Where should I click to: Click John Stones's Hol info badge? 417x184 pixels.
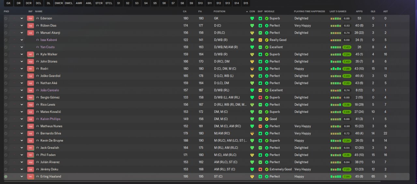(30, 61)
